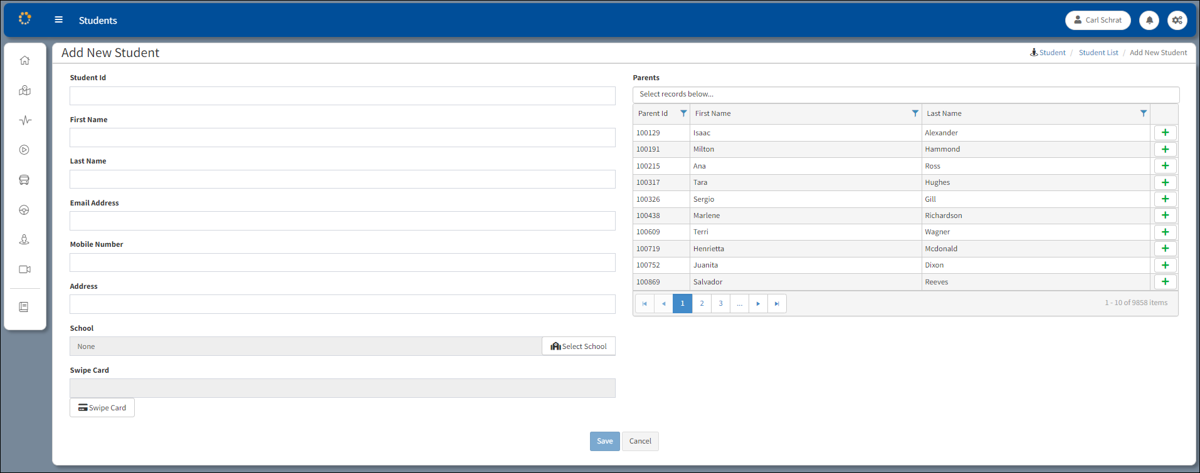This screenshot has height=473, width=1200.
Task: Select page 2 in the pager
Action: pyautogui.click(x=702, y=303)
